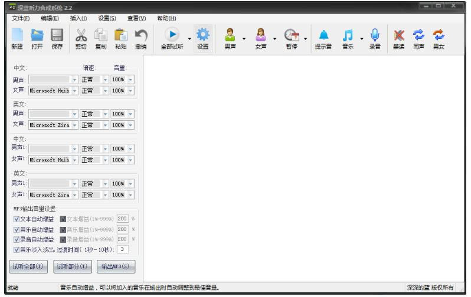Click the 男女 swap toolbar icon
471x297 pixels.
pyautogui.click(x=439, y=39)
